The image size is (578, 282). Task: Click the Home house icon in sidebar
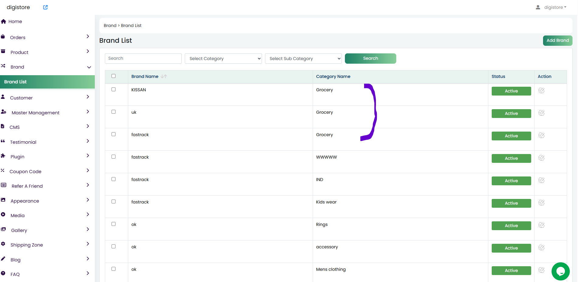[x=4, y=22]
